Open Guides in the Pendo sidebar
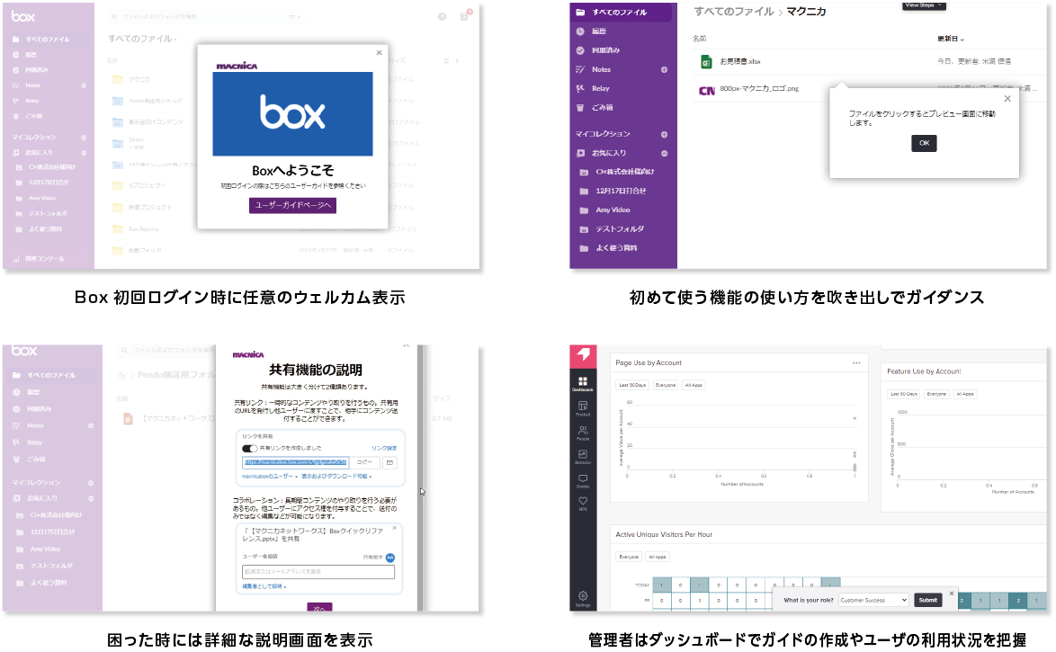Viewport: 1056px width, 652px height. pos(583,481)
